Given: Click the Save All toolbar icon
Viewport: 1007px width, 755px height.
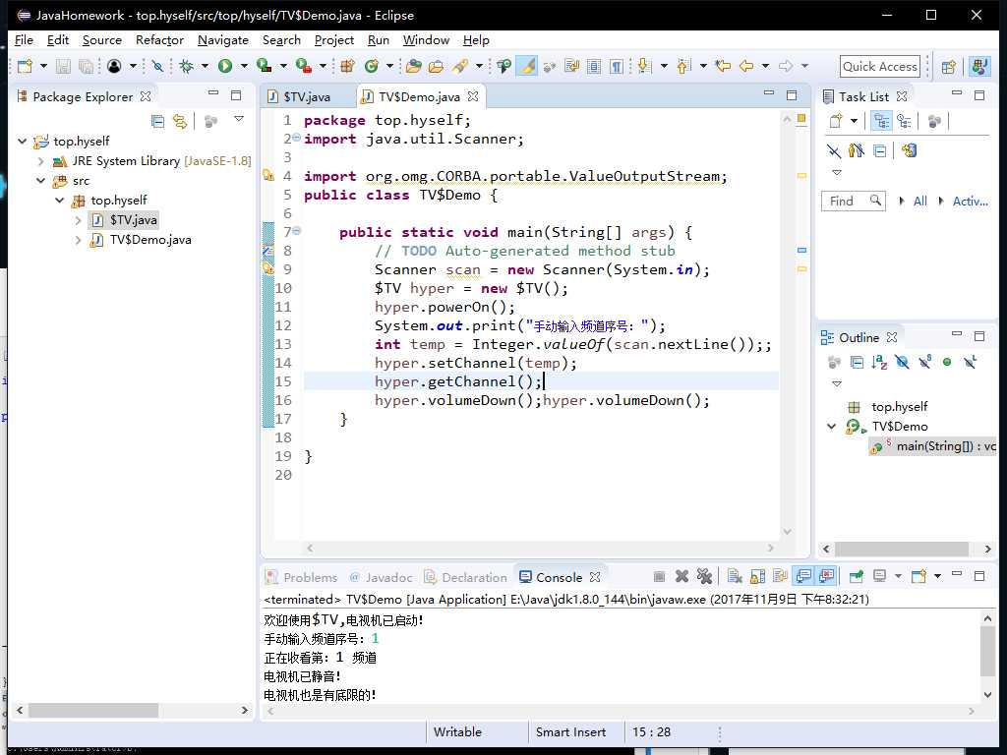Looking at the screenshot, I should tap(86, 66).
